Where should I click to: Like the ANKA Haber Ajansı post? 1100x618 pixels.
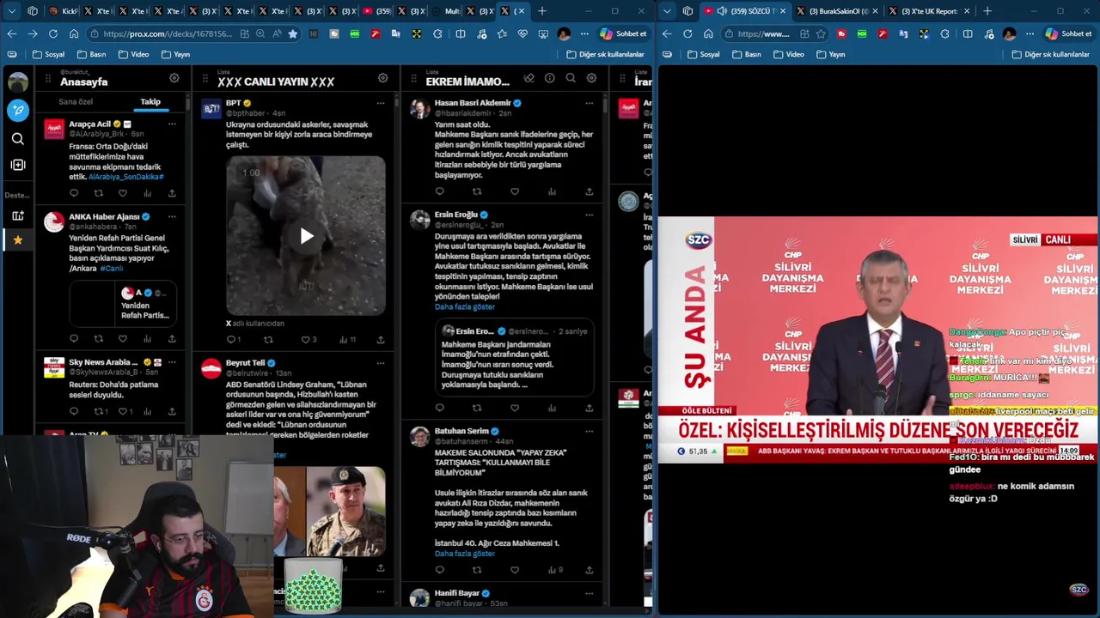pos(123,339)
